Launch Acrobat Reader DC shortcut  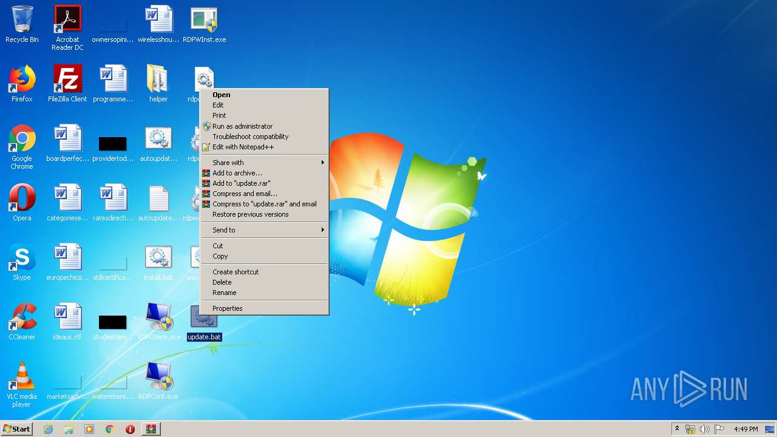[67, 27]
